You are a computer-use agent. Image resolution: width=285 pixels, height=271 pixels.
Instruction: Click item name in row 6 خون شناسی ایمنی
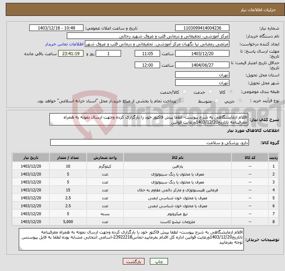coord(177,206)
